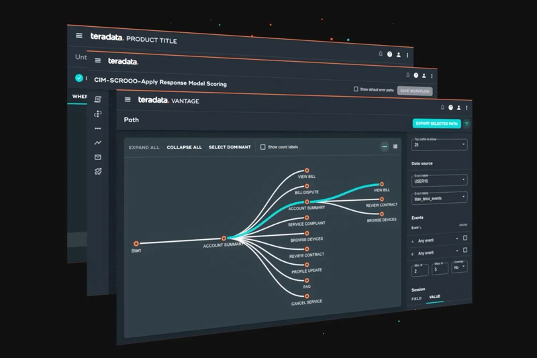Image resolution: width=537 pixels, height=358 pixels.
Task: Open help icon in workflow window
Action: point(416,75)
